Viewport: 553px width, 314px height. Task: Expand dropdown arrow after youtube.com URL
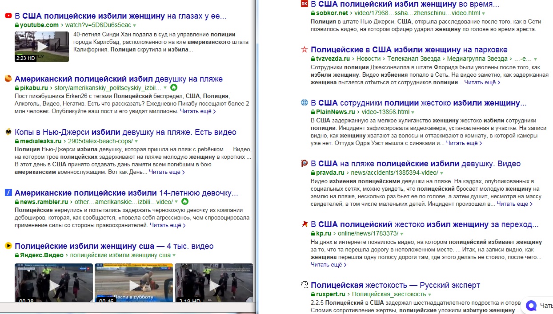[135, 25]
